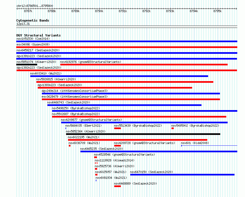Click the Cytogenetic Bands track title

coord(33,20)
